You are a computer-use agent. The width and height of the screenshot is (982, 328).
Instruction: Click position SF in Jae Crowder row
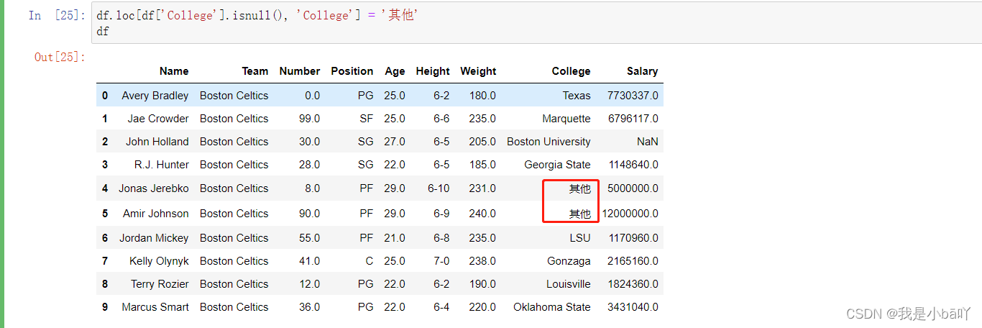click(x=367, y=119)
